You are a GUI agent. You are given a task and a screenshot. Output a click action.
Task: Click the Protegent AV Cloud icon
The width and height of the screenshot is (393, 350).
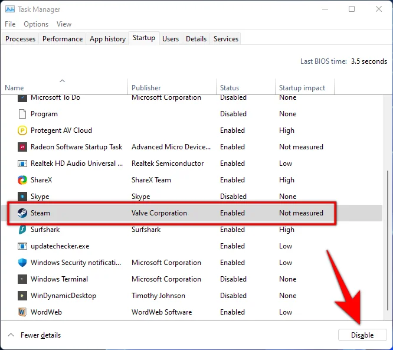coord(22,130)
